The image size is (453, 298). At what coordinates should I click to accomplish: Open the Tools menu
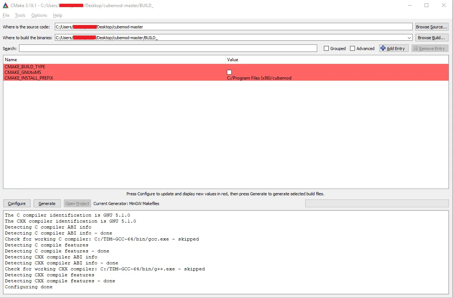(x=20, y=15)
